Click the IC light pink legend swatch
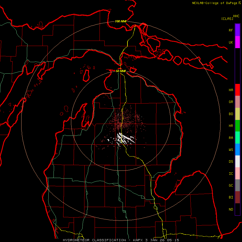This screenshot has height=242, width=242. (x=237, y=173)
